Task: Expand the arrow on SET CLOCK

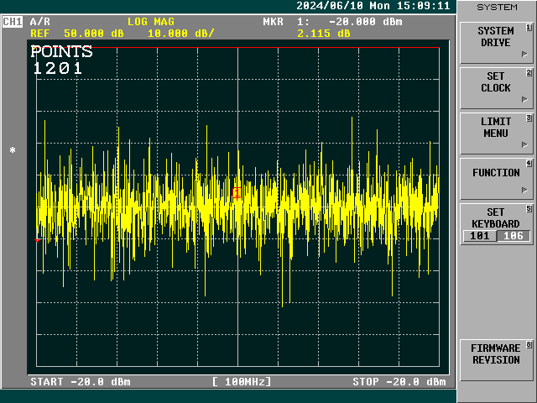Action: coord(525,99)
